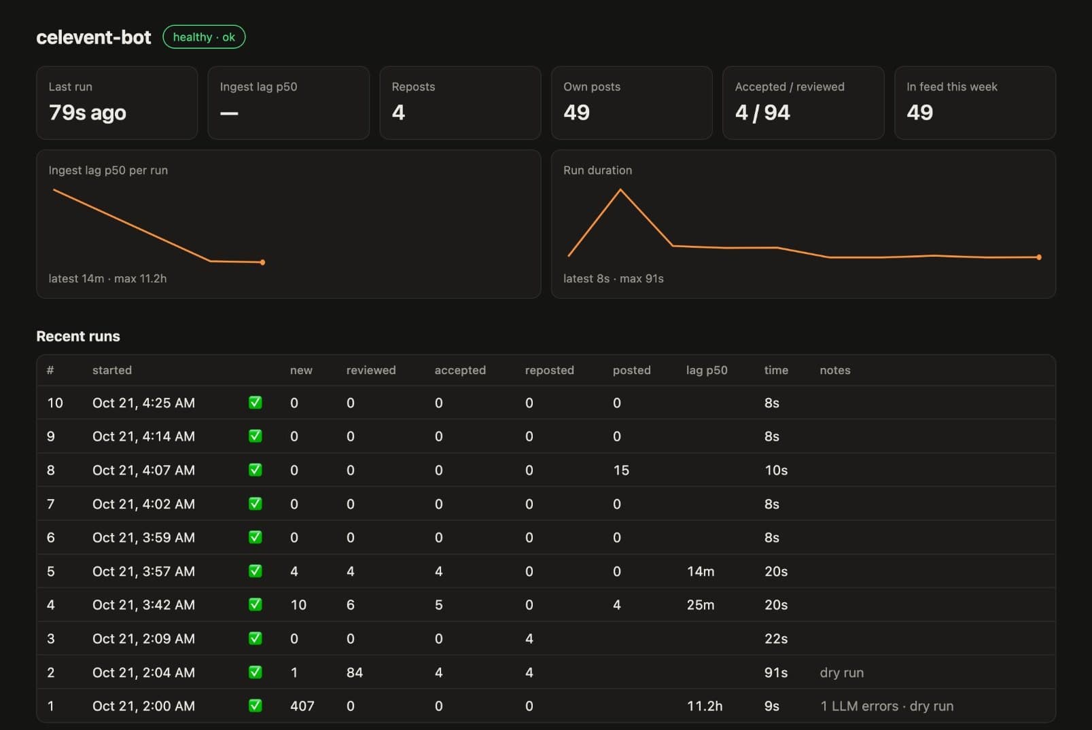Click the 'accepted' column header
The width and height of the screenshot is (1092, 730).
click(460, 370)
